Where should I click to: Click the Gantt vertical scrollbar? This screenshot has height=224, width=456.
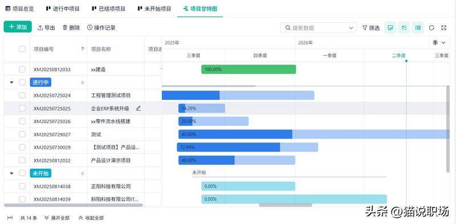(x=448, y=129)
